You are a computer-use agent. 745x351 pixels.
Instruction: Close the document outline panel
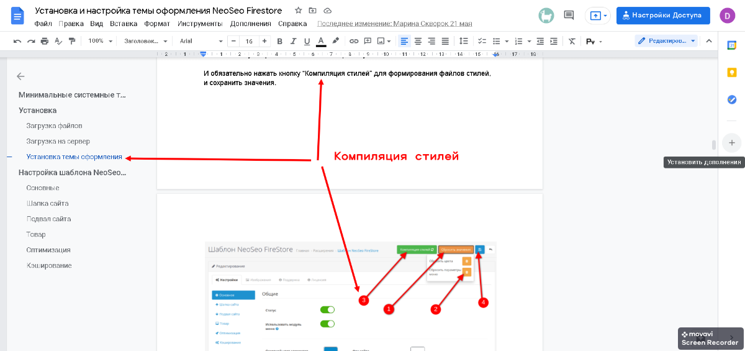20,76
